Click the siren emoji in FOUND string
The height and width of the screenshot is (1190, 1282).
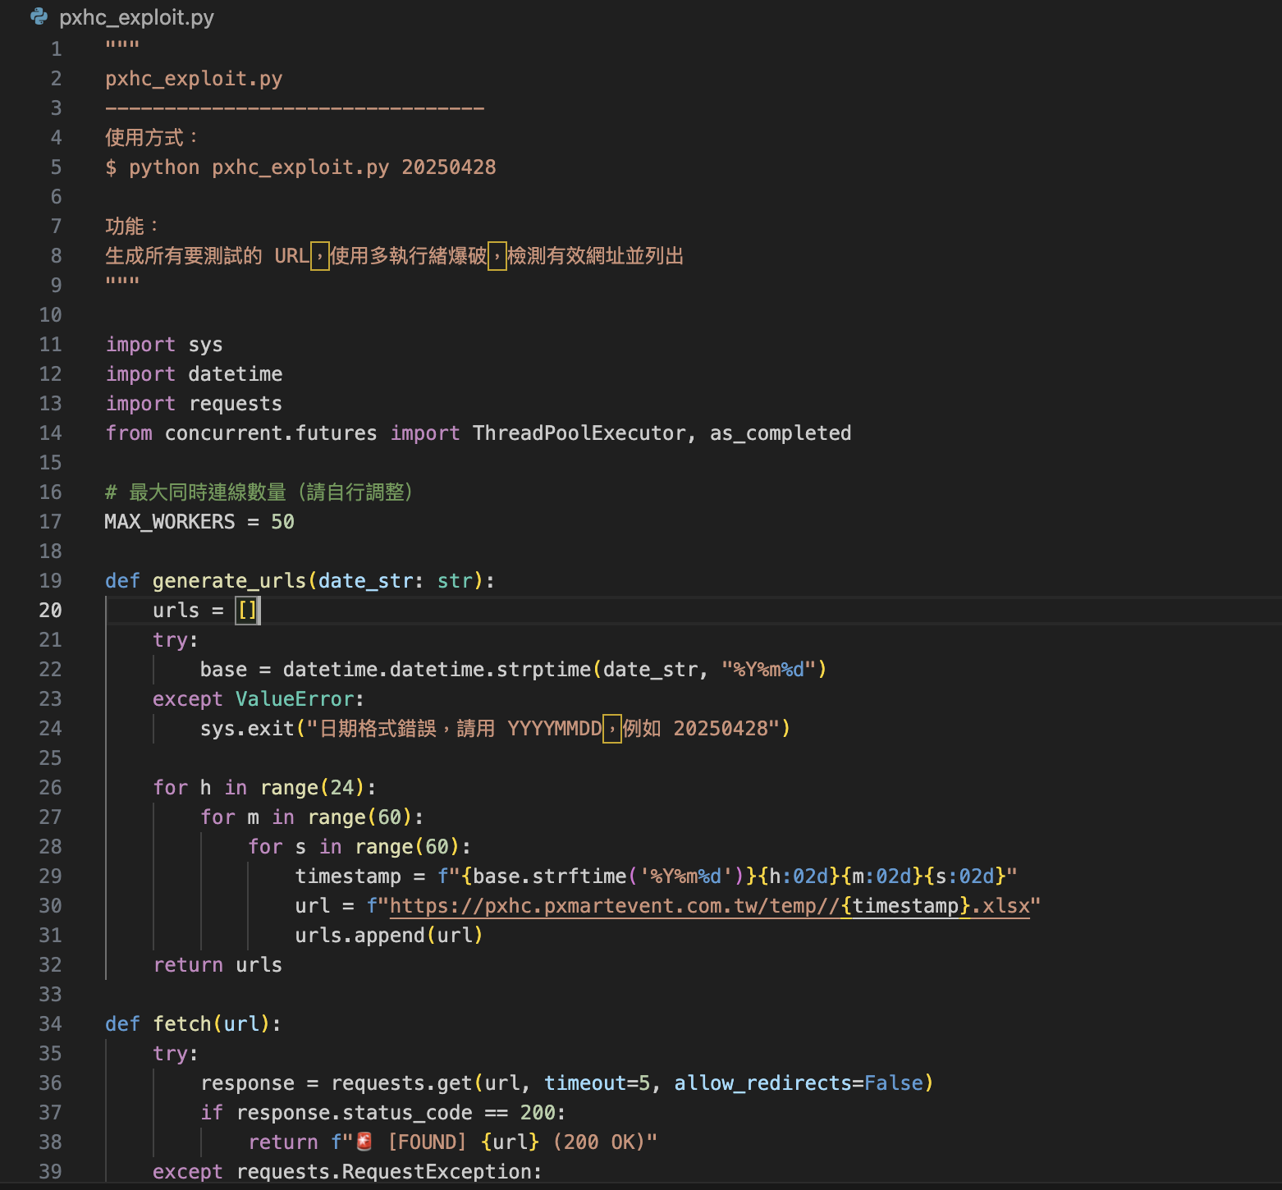click(364, 1142)
